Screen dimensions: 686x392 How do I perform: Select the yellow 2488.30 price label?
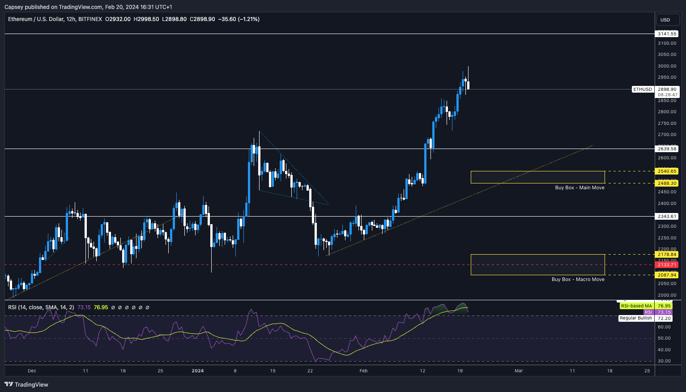[x=667, y=183]
